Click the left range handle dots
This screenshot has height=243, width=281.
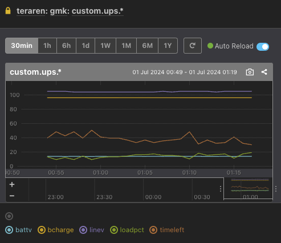click(221, 189)
